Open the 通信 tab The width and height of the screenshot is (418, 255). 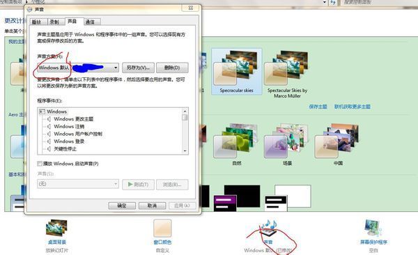tap(92, 22)
